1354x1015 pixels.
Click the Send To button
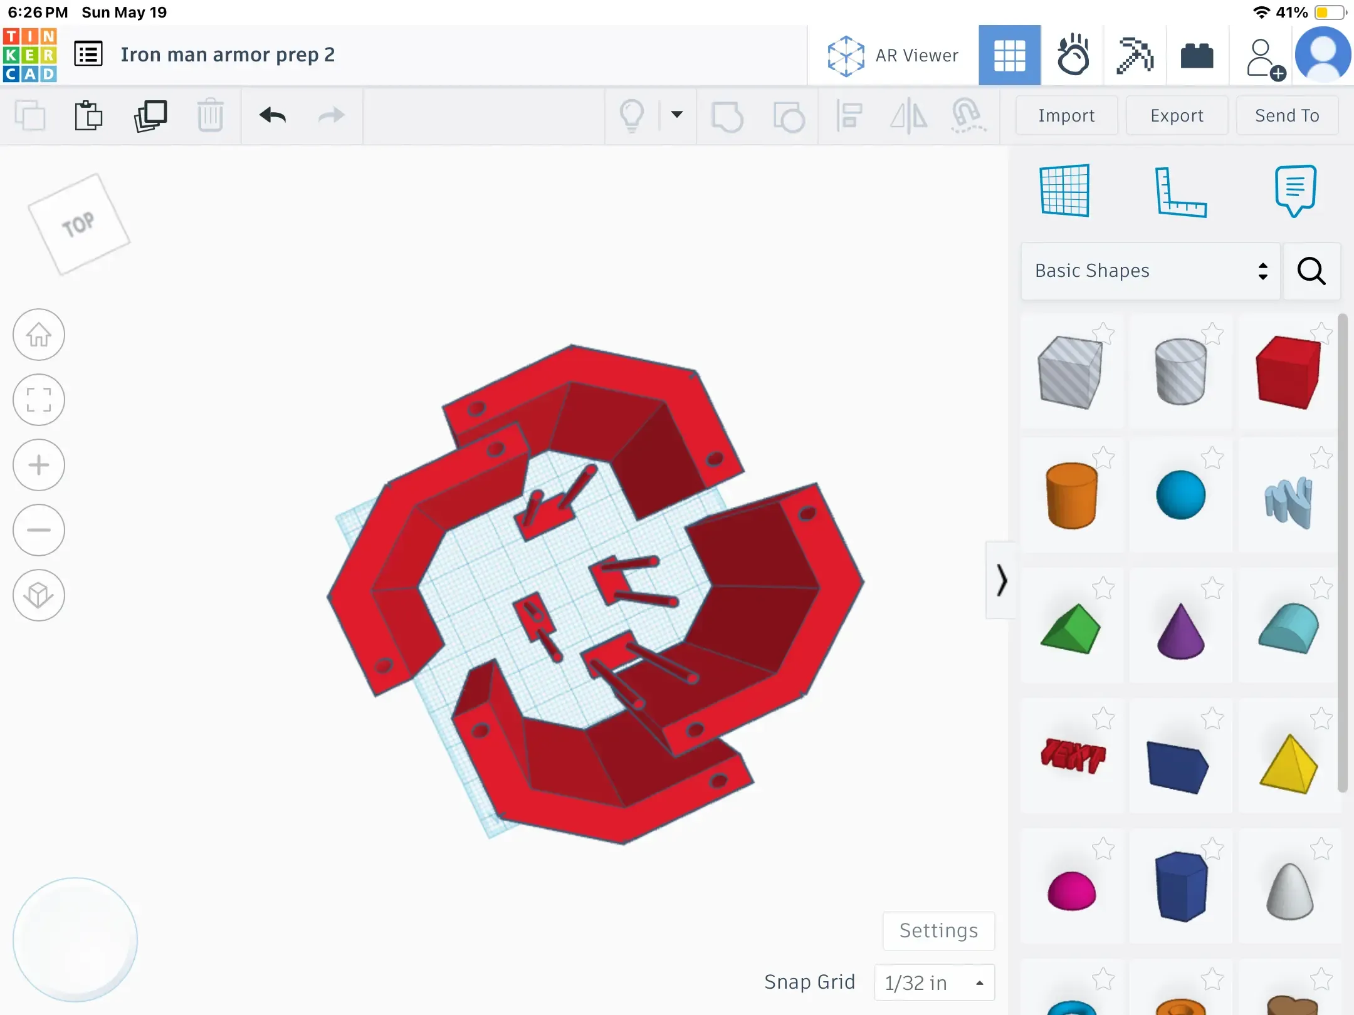pyautogui.click(x=1287, y=116)
